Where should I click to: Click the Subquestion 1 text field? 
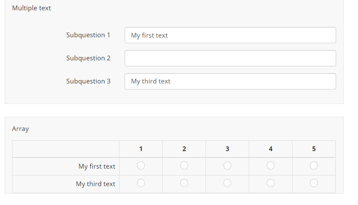pos(230,35)
